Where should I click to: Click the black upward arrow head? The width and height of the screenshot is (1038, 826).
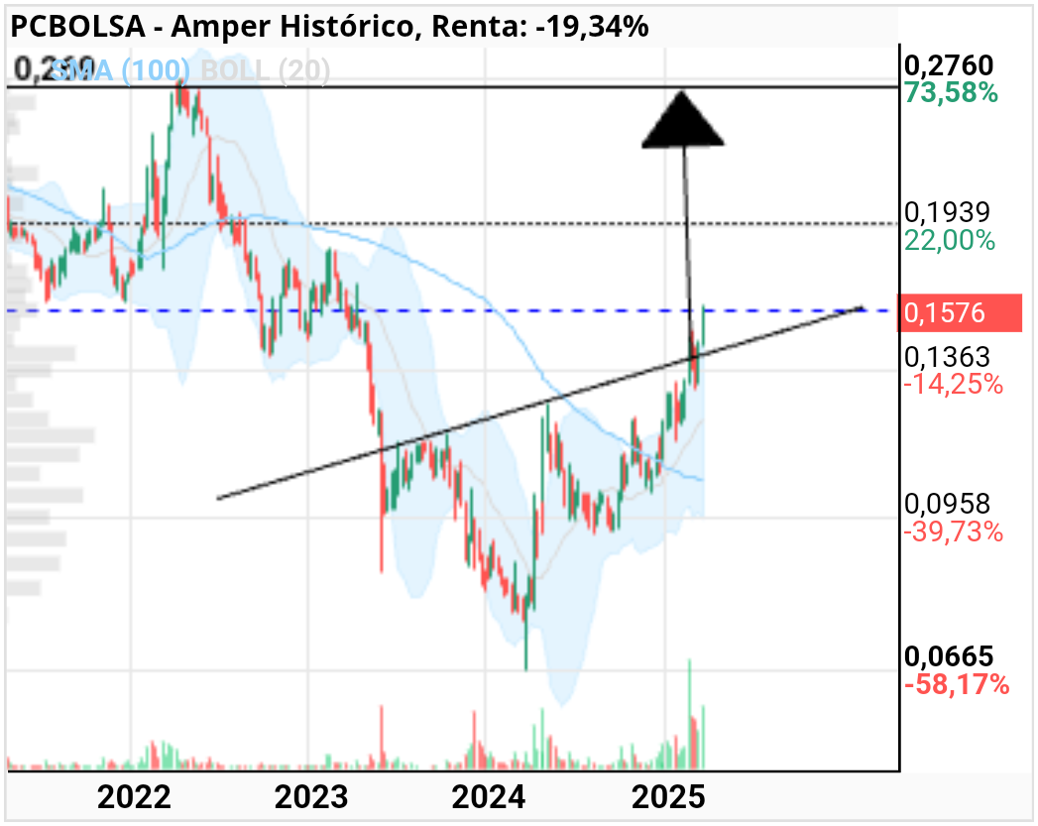[x=682, y=119]
